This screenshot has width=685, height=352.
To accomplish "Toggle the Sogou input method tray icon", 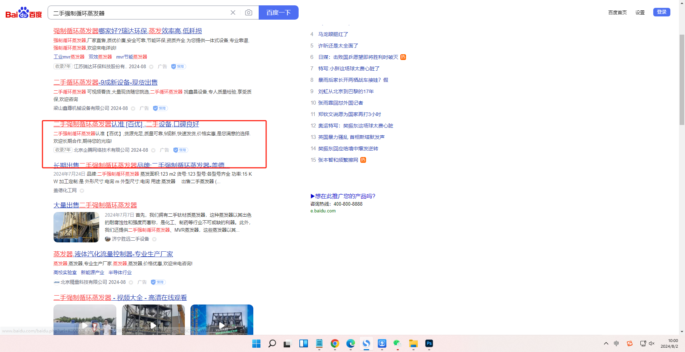I will 629,343.
